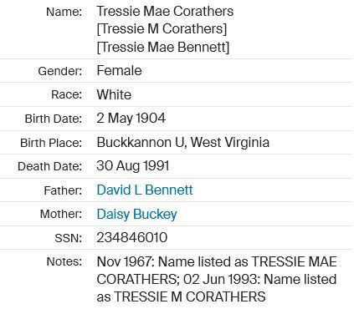Open the Daisy Buckey mother link
This screenshot has width=354, height=309.
point(136,215)
